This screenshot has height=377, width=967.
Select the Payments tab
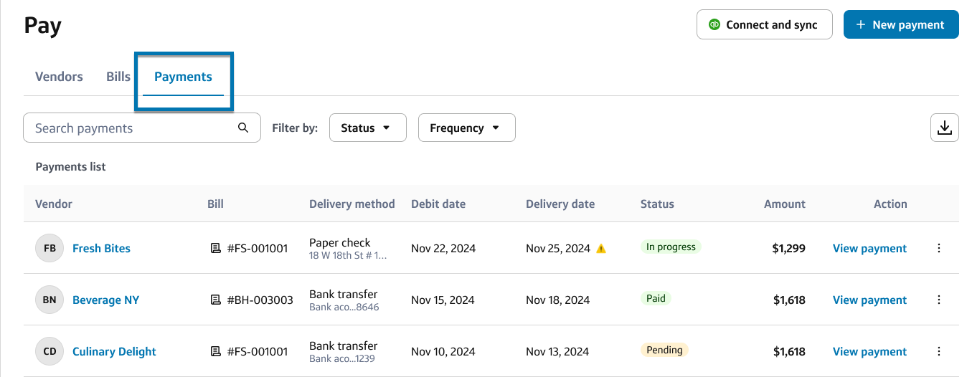[x=183, y=77]
